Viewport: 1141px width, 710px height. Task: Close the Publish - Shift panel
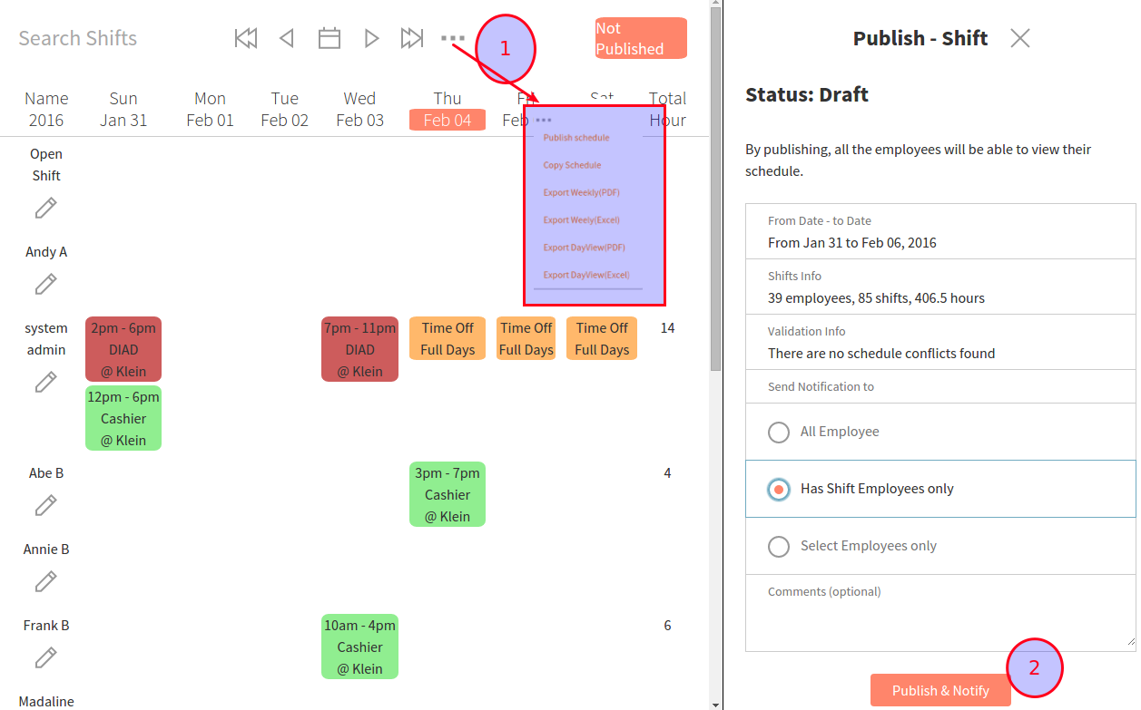(1020, 38)
